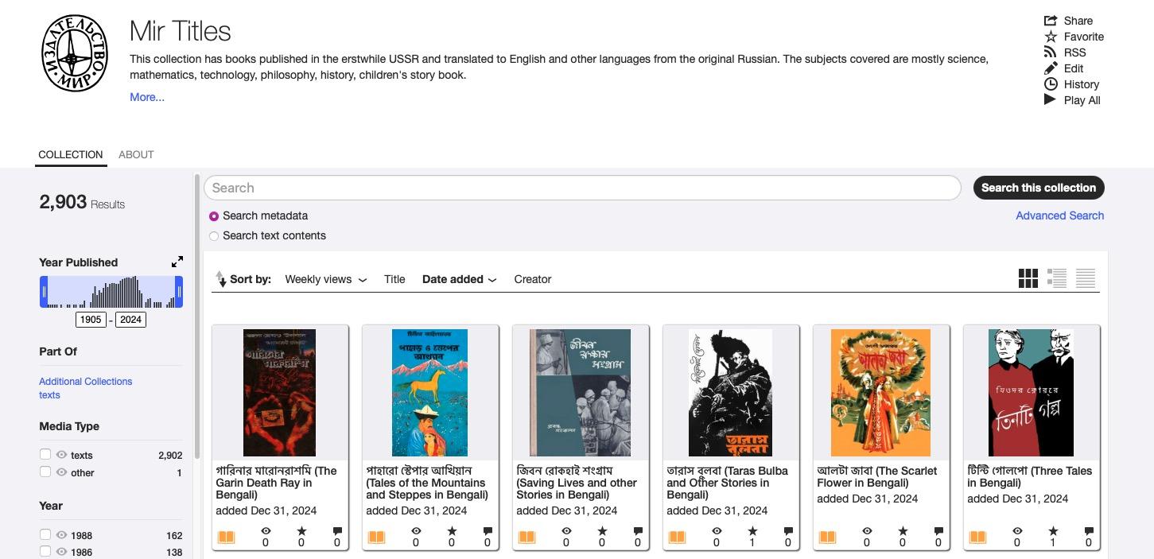Click the Share text label
Viewport: 1154px width, 559px height.
tap(1078, 21)
